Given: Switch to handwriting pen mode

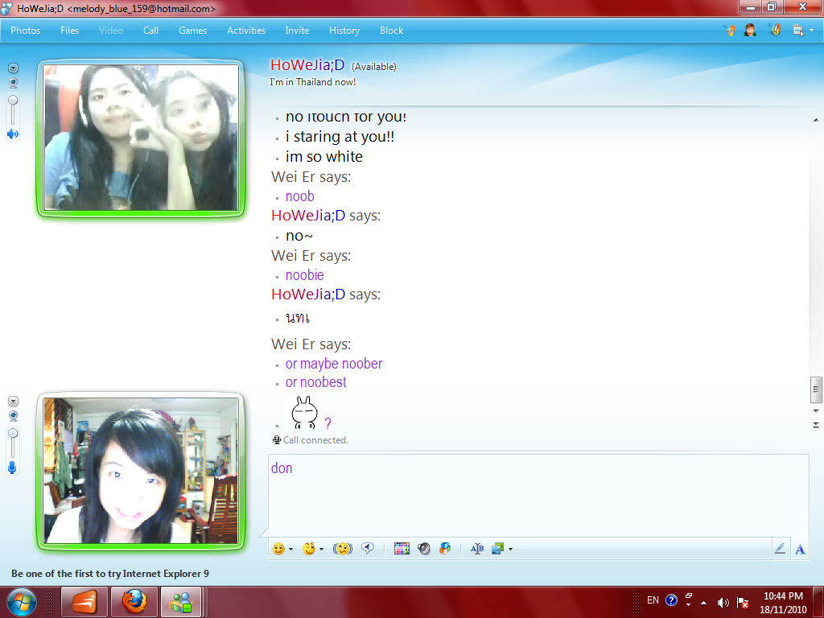Looking at the screenshot, I should (x=780, y=549).
